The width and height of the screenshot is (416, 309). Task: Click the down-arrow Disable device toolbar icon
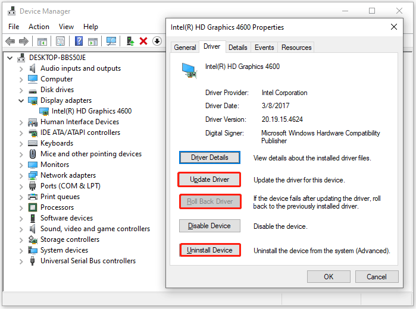157,42
